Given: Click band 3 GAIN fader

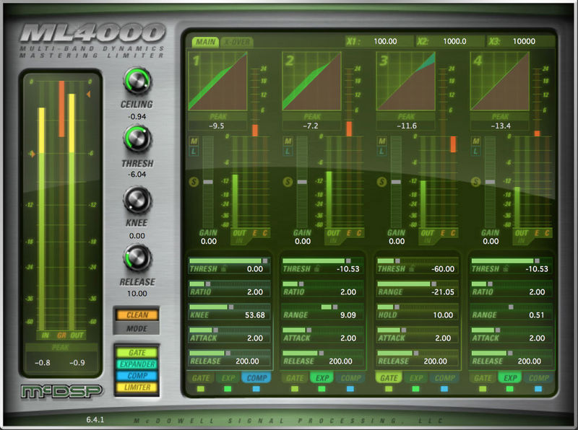Looking at the screenshot, I should coord(396,182).
